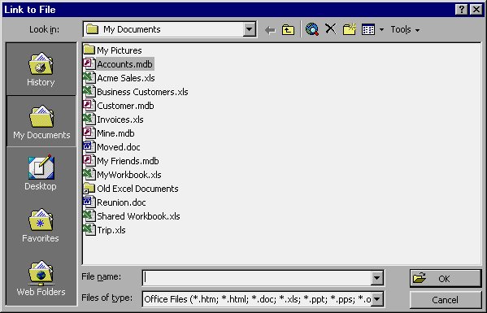Screen dimensions: 487x313
Task: Click the Word icon beside Reunion.doc
Action: point(89,202)
